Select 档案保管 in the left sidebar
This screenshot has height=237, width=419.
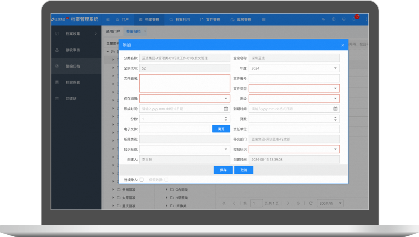(73, 83)
